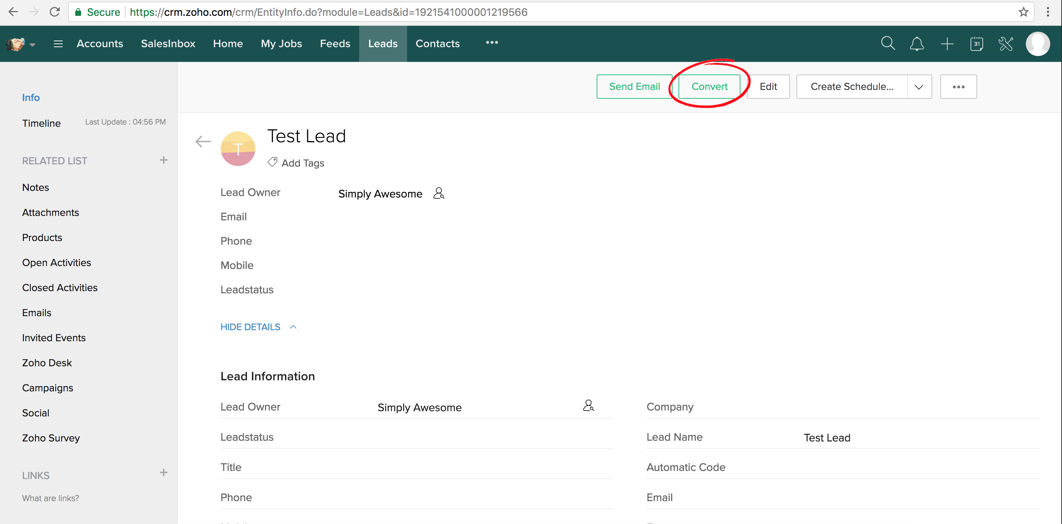This screenshot has width=1062, height=524.
Task: Click the hamburger menu icon
Action: (58, 43)
